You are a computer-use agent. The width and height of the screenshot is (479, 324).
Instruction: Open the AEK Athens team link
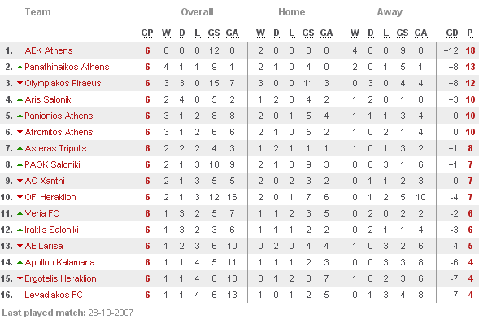(49, 50)
